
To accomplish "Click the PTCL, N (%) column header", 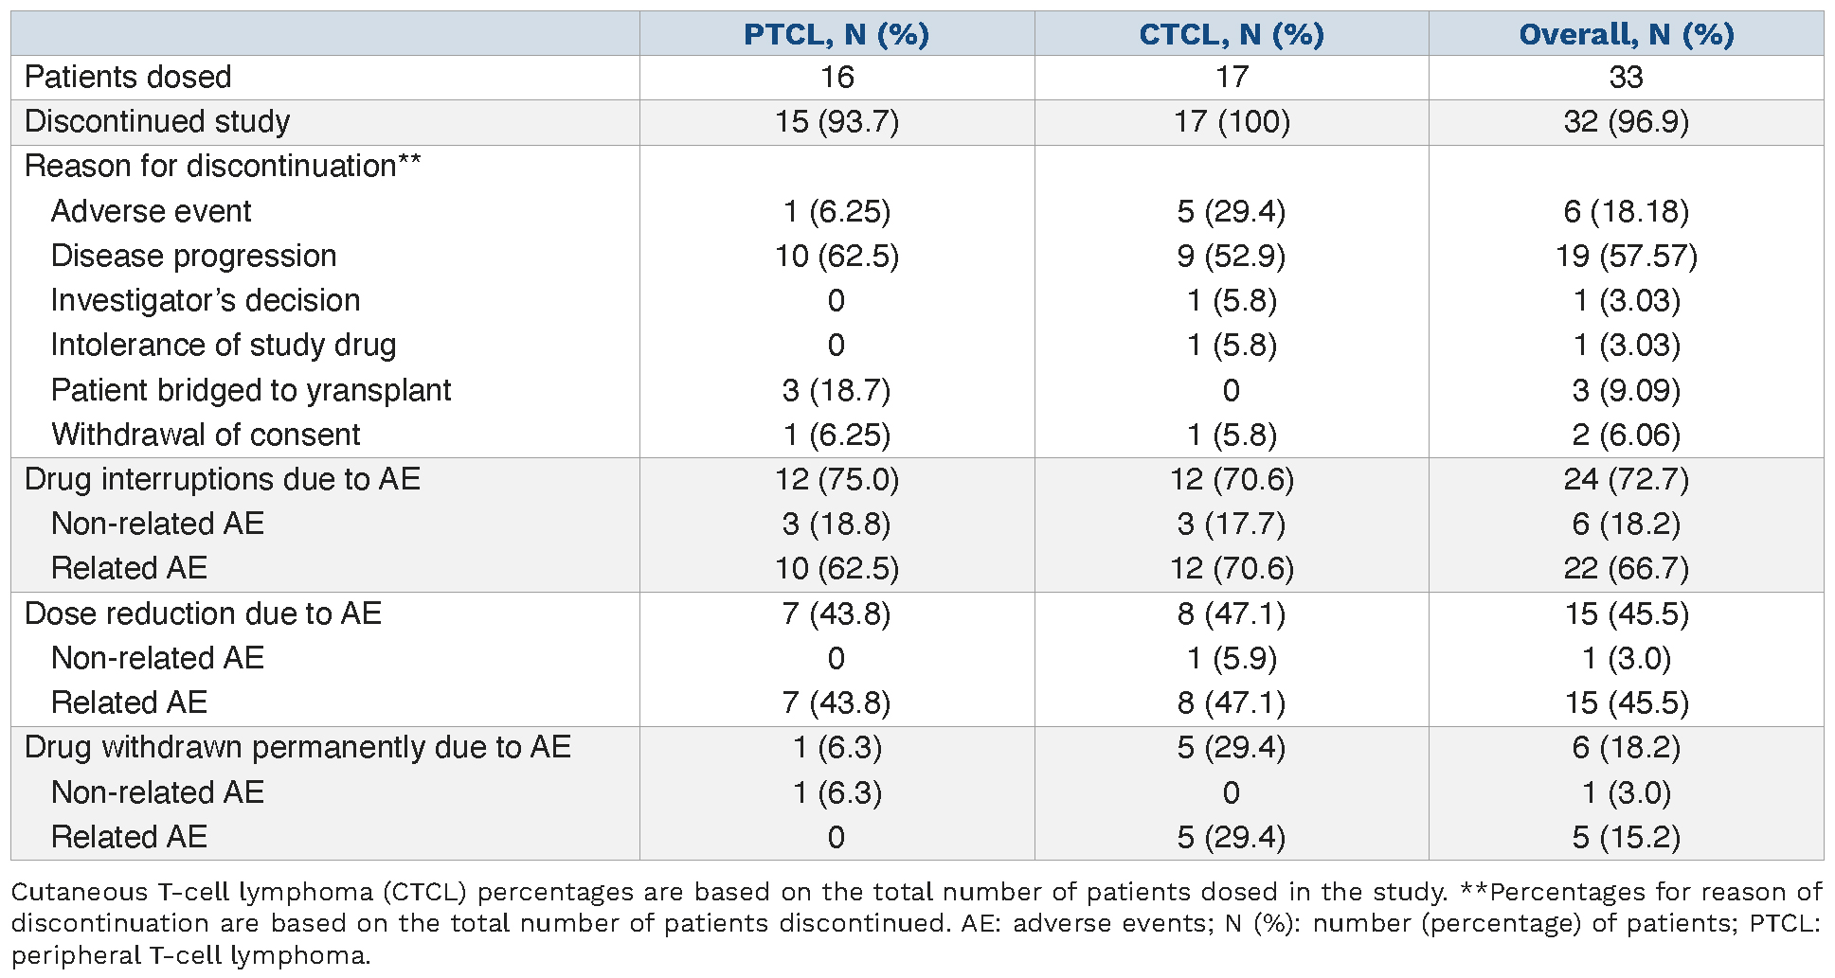I will tap(837, 34).
